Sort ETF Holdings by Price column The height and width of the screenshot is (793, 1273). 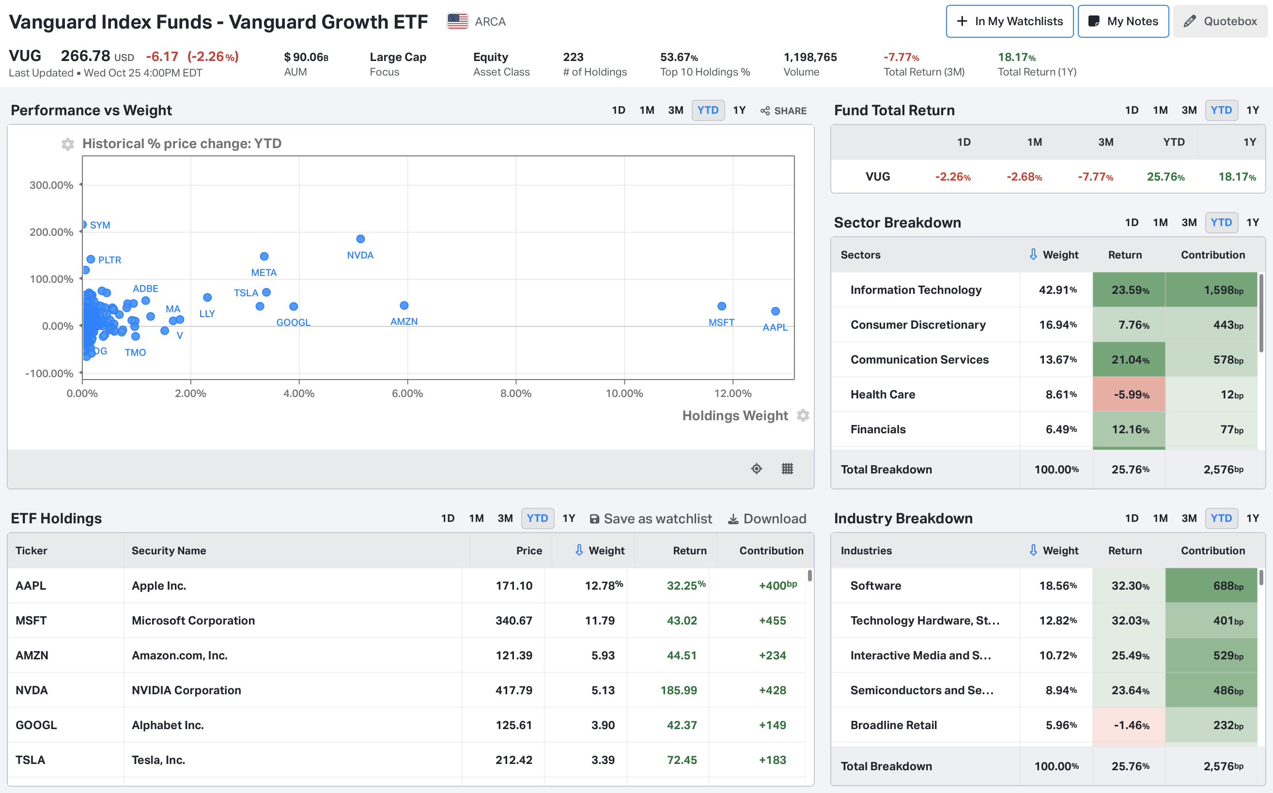pos(529,550)
